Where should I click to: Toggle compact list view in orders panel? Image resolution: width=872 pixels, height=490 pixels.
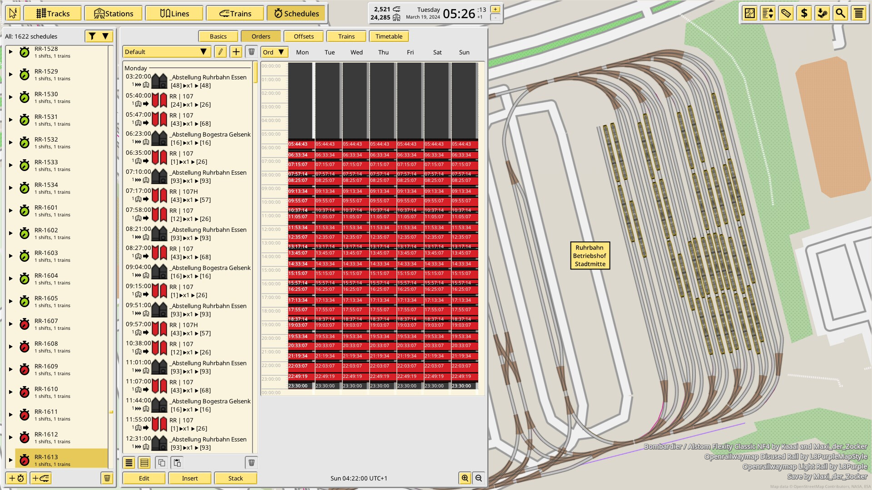(x=129, y=462)
